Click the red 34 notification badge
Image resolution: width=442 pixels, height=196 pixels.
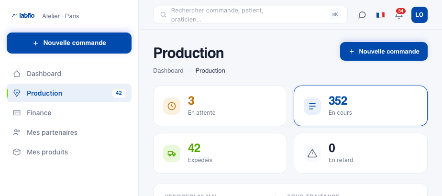click(x=400, y=11)
